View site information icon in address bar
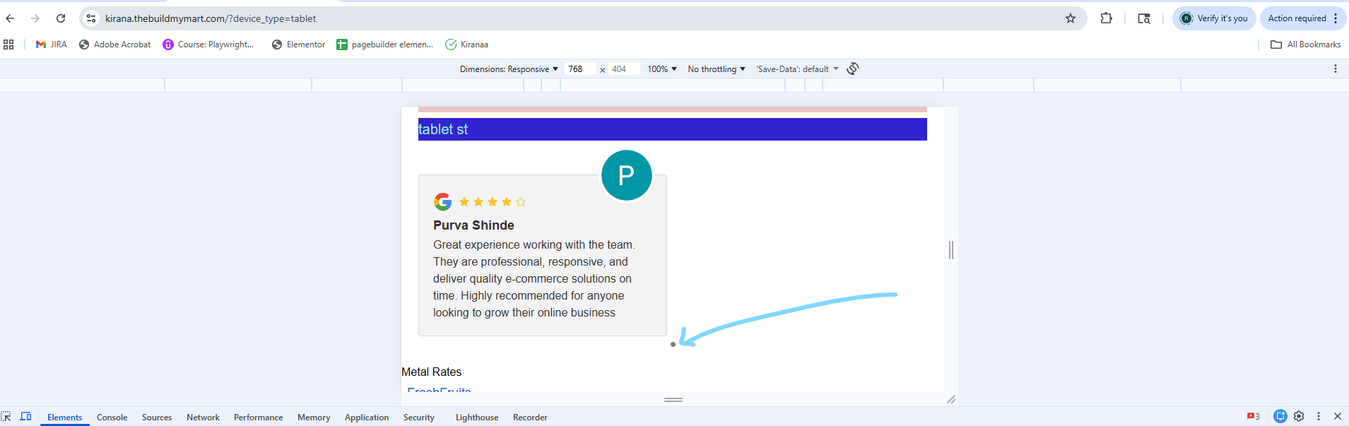This screenshot has width=1349, height=426. pos(91,18)
